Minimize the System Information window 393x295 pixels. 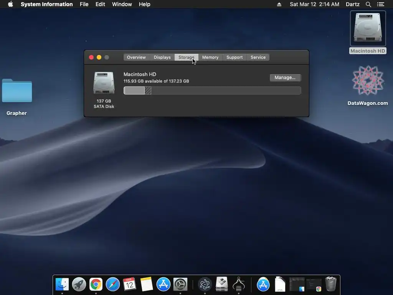(x=99, y=57)
